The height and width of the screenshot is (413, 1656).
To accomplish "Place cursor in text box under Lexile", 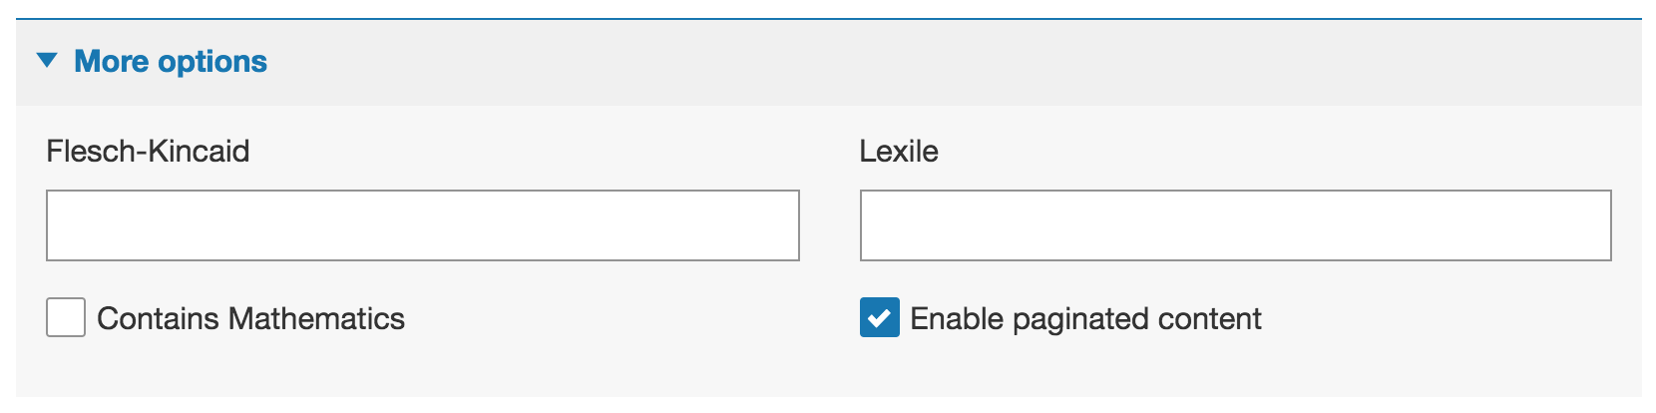I will coord(1236,225).
